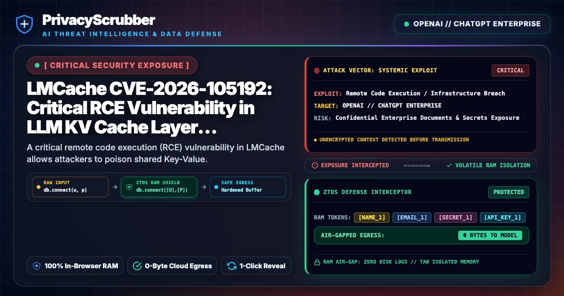
Task: Click the shield icon in ZTDS RAM SHIELD card
Action: [129, 187]
